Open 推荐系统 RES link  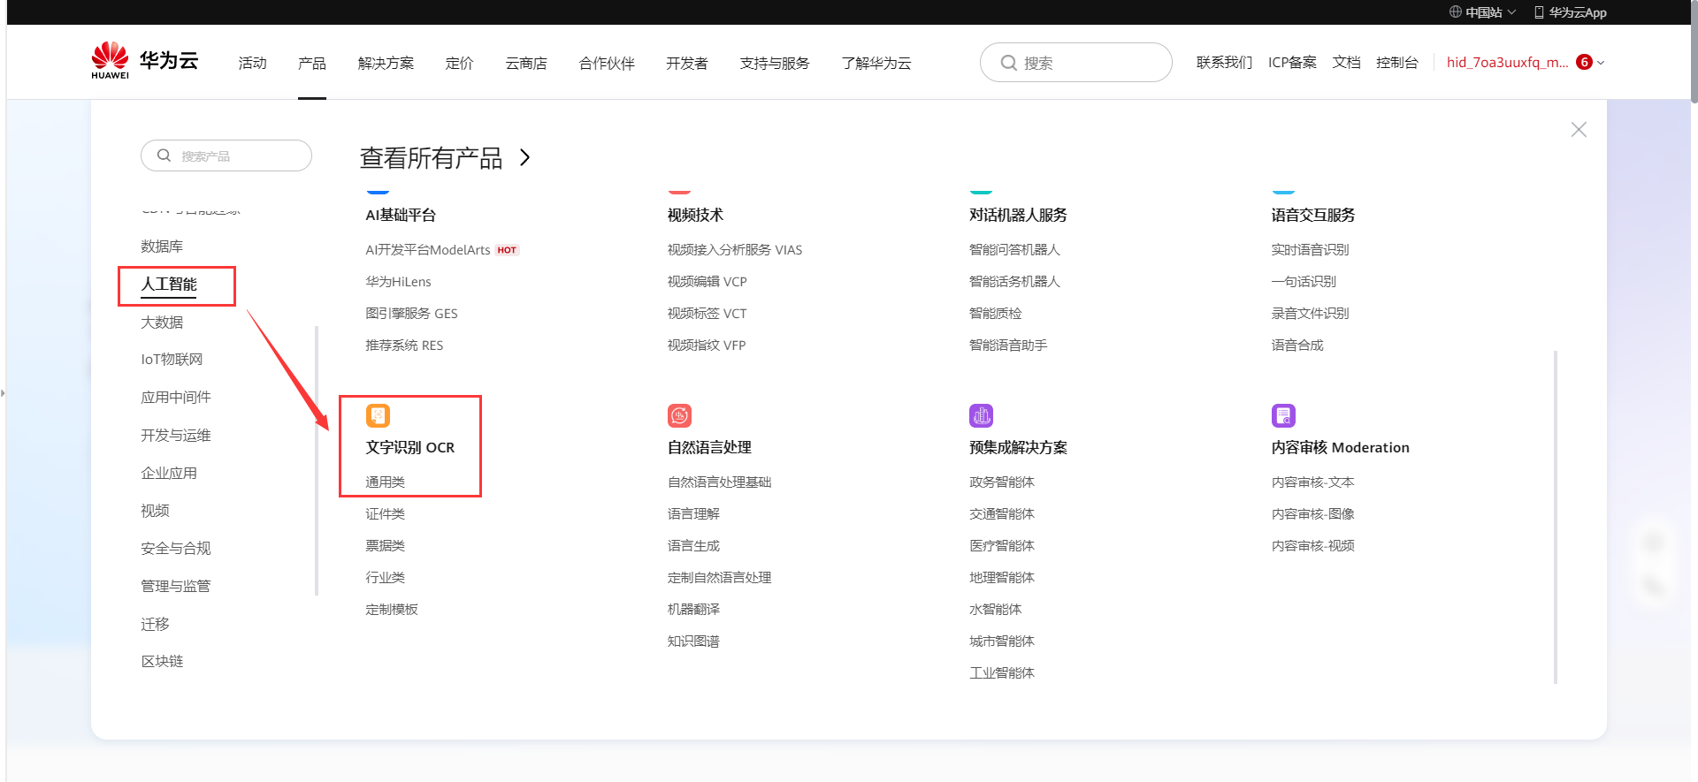[405, 345]
